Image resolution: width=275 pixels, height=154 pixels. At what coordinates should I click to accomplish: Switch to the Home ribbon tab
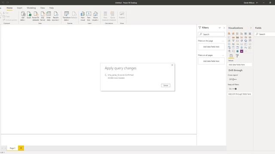click(x=9, y=8)
